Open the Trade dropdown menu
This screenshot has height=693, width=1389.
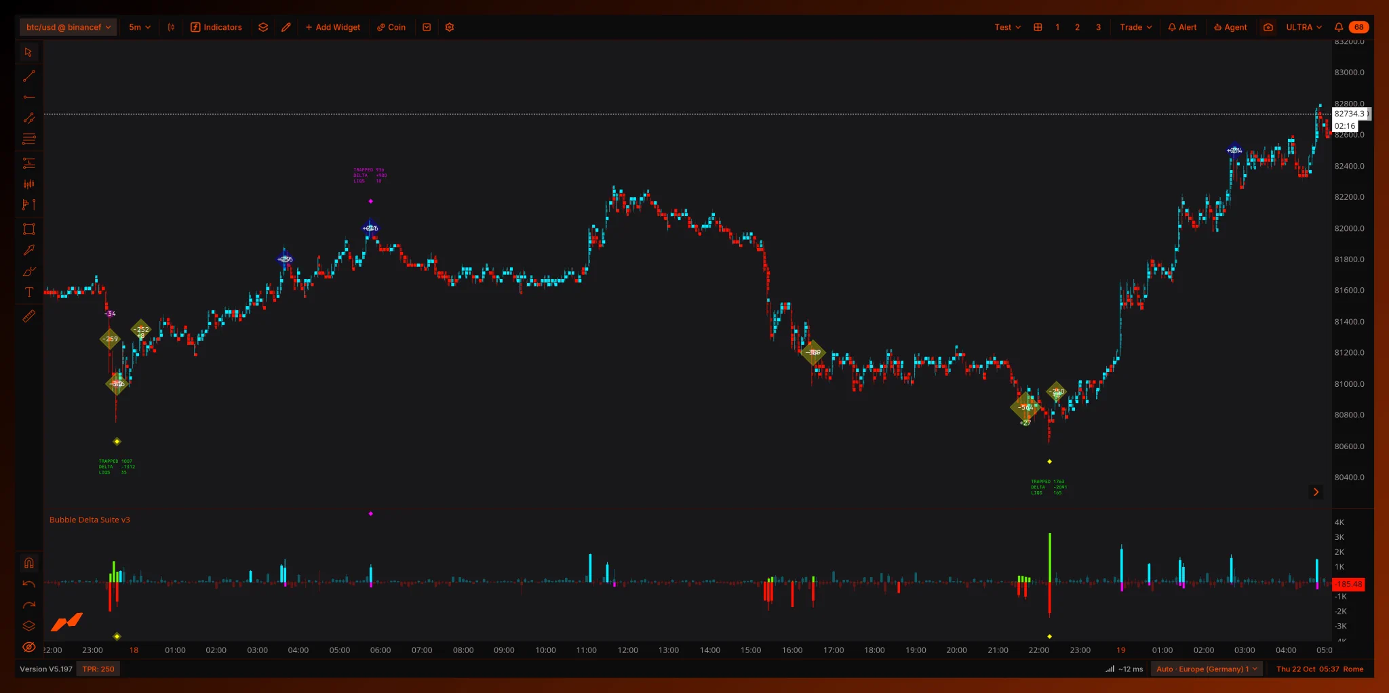coord(1135,27)
